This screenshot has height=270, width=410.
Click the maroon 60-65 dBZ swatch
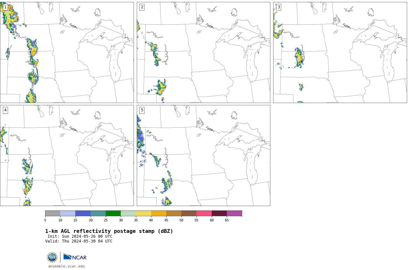(x=219, y=213)
